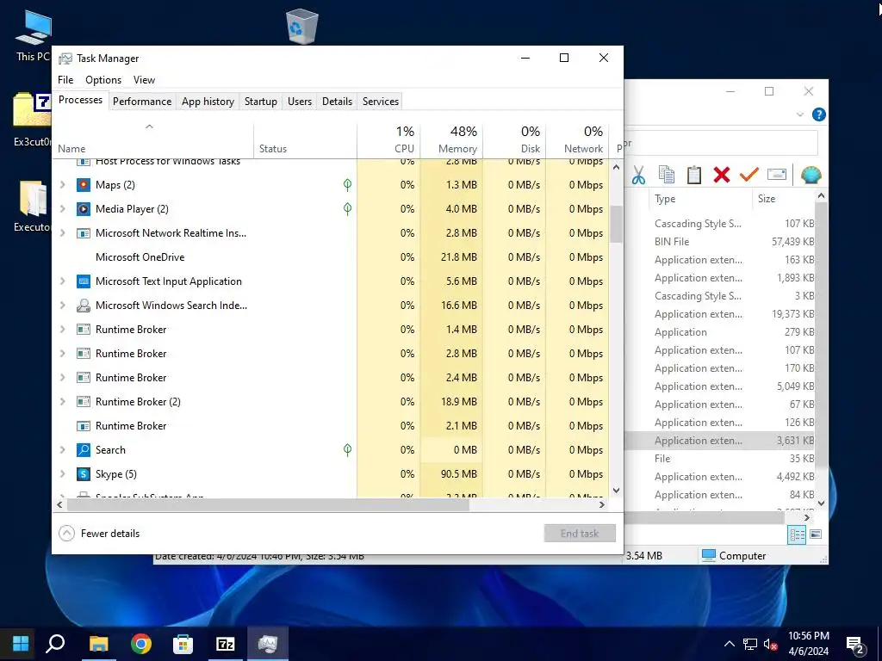The height and width of the screenshot is (661, 882).
Task: Sort 7-Zip files by Size column
Action: 782,199
